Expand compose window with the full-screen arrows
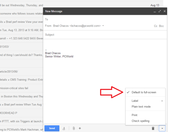This screenshot has width=169, height=132. click(160, 11)
